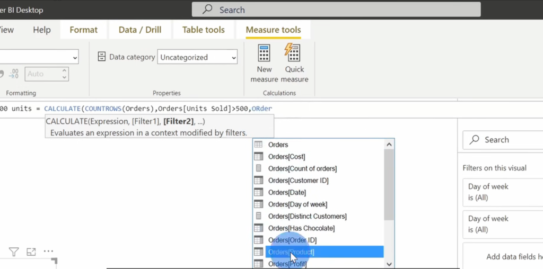The image size is (543, 269).
Task: Choose Orders table suggestion text
Action: [x=278, y=145]
